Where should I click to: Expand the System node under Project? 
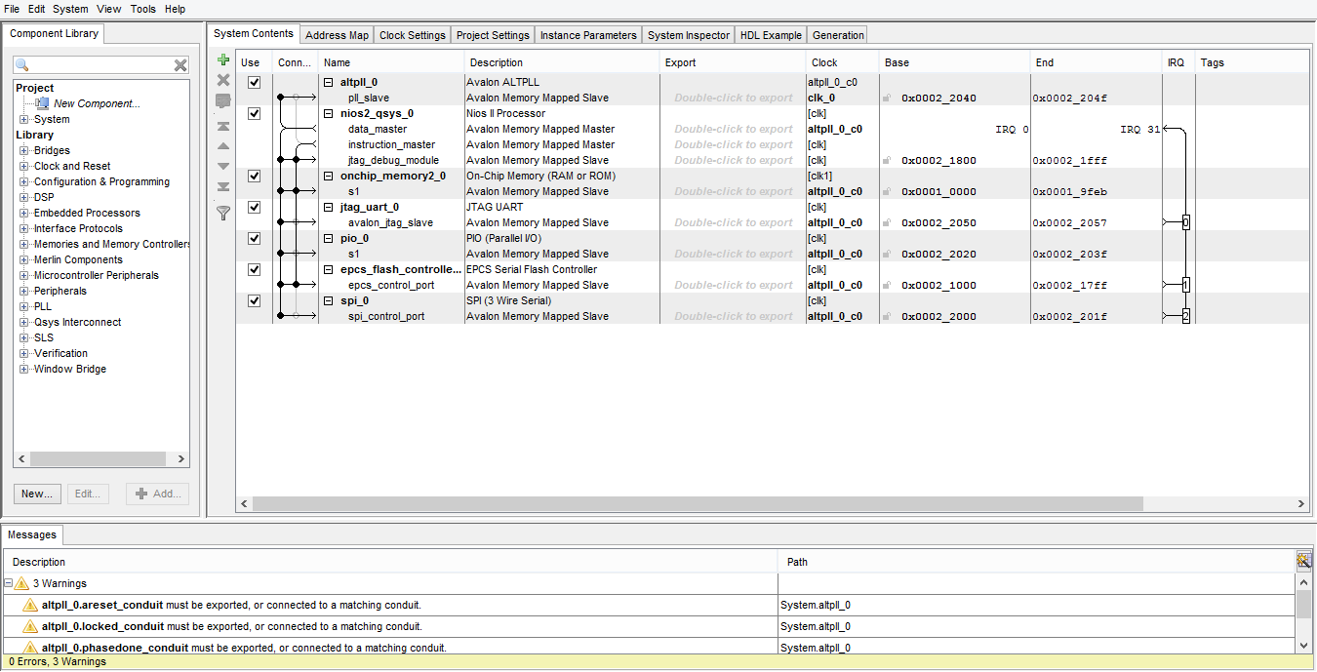(24, 119)
